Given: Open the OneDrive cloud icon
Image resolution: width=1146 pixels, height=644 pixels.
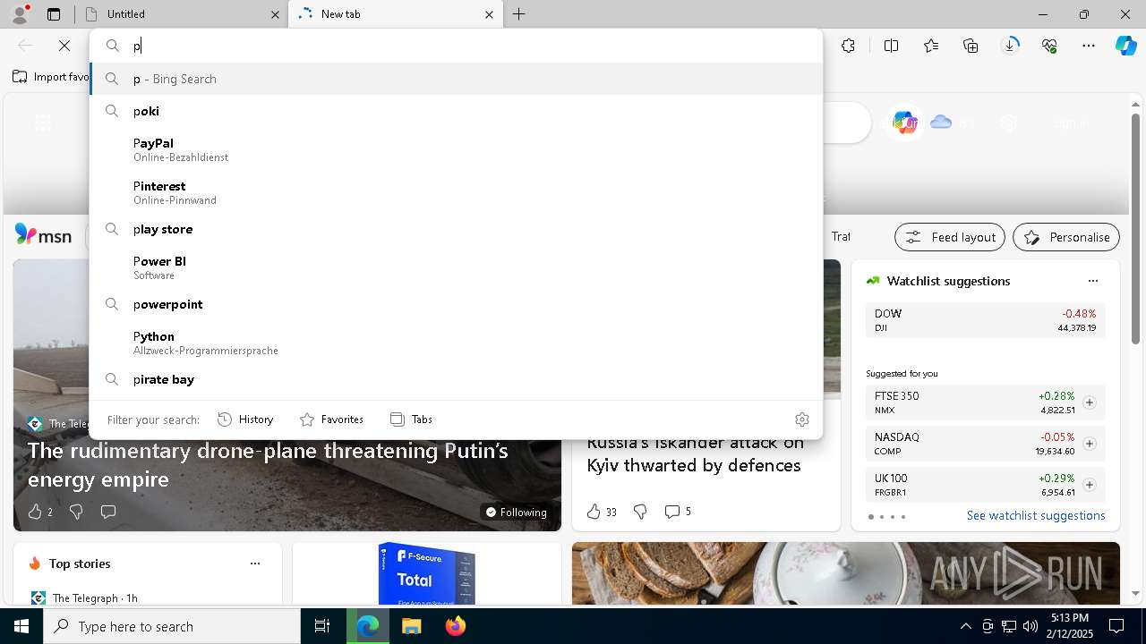Looking at the screenshot, I should click(940, 123).
